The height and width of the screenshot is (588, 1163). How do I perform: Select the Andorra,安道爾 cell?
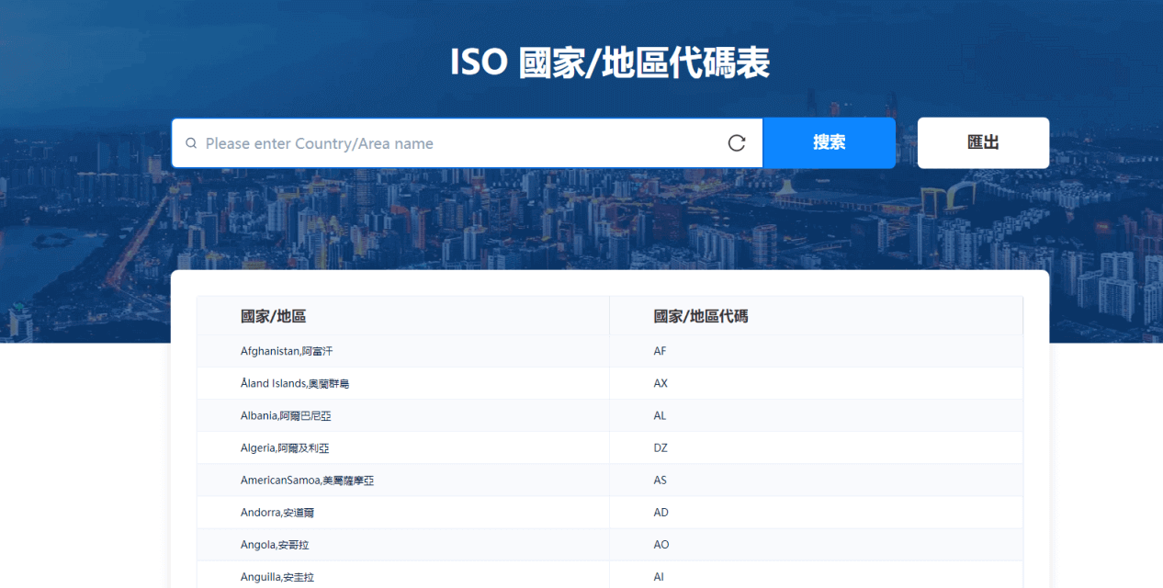[277, 513]
